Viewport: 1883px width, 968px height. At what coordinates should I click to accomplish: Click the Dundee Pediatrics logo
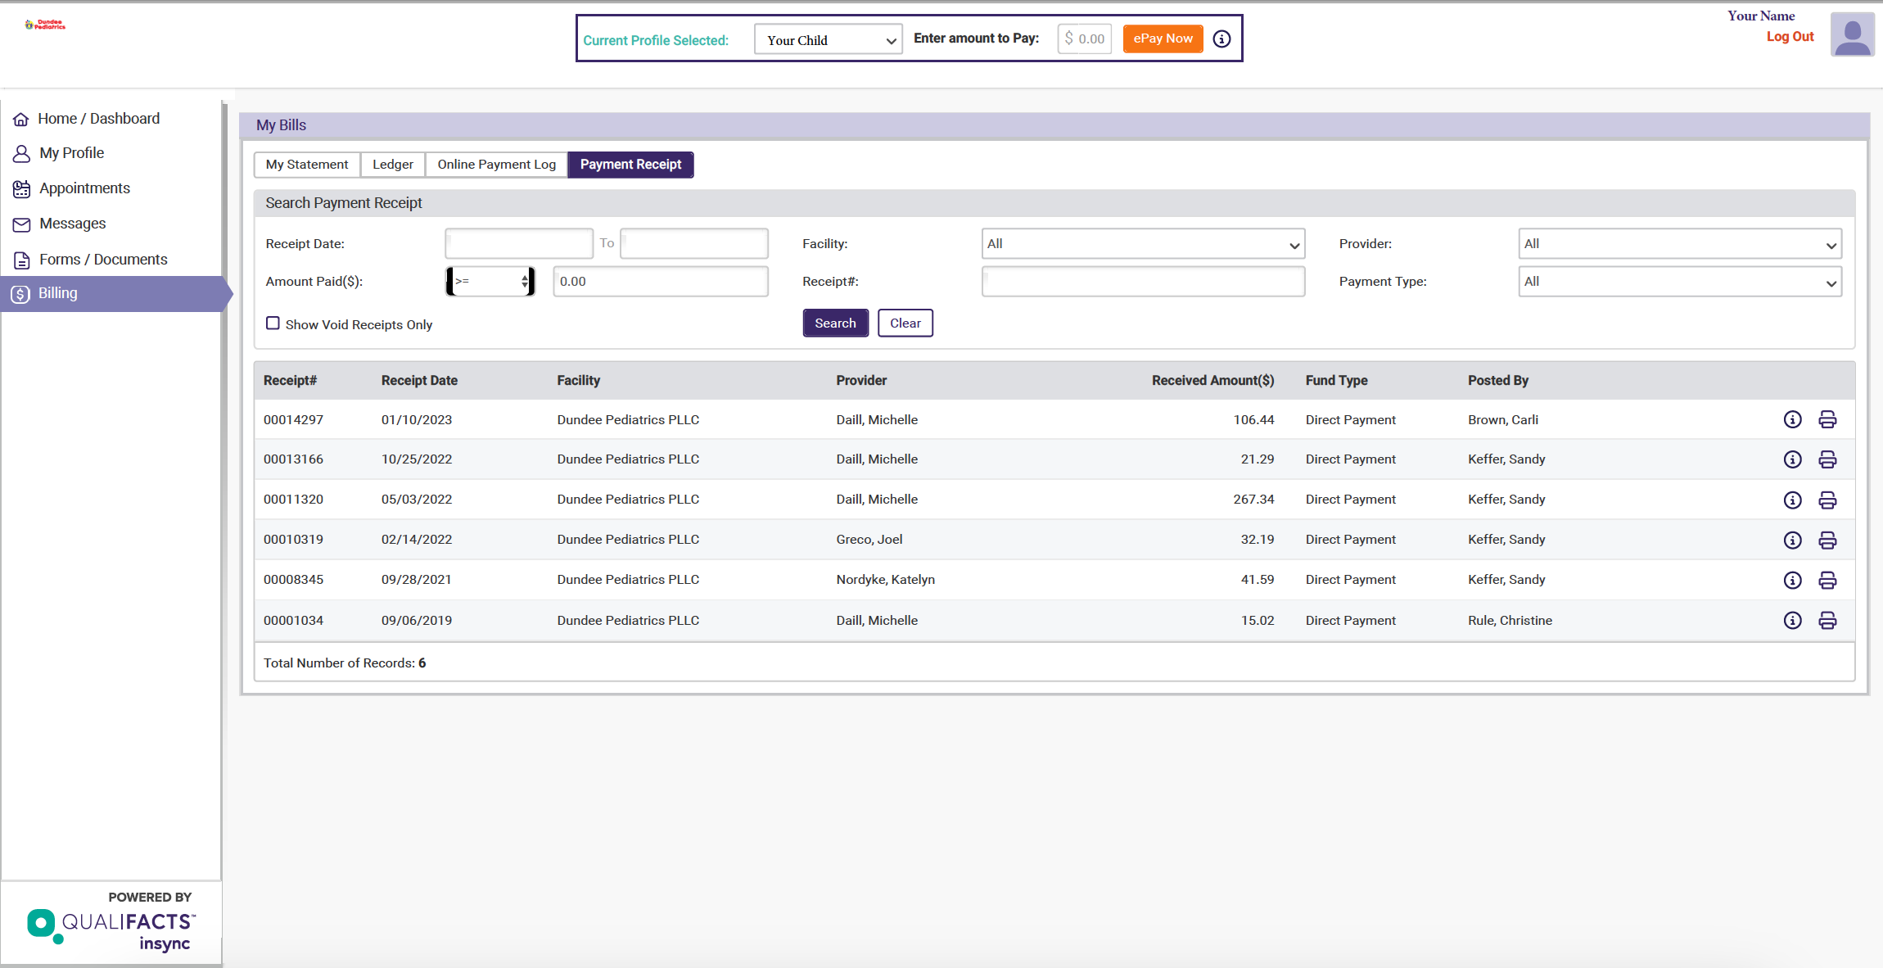tap(45, 25)
